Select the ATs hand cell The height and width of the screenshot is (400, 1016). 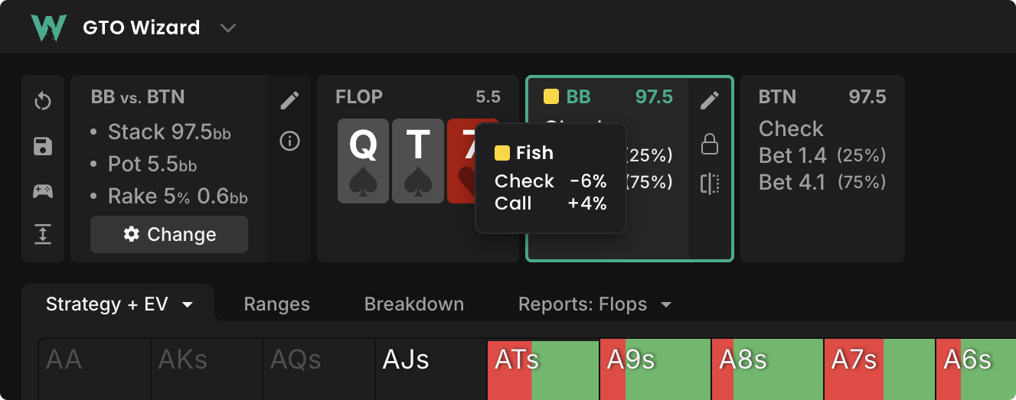point(543,369)
